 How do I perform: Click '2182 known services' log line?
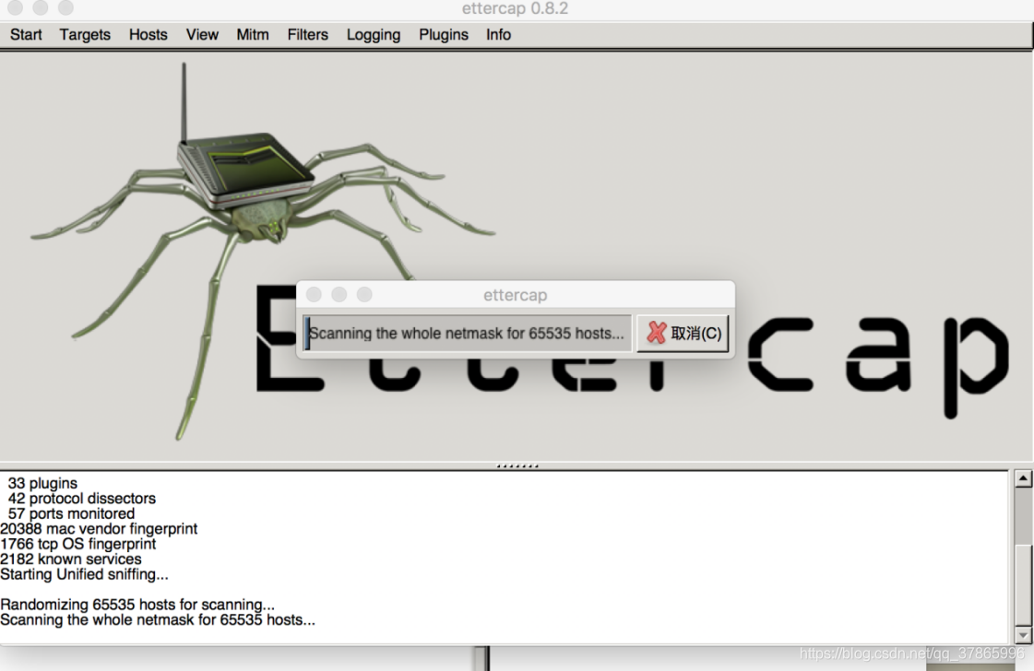tap(70, 559)
